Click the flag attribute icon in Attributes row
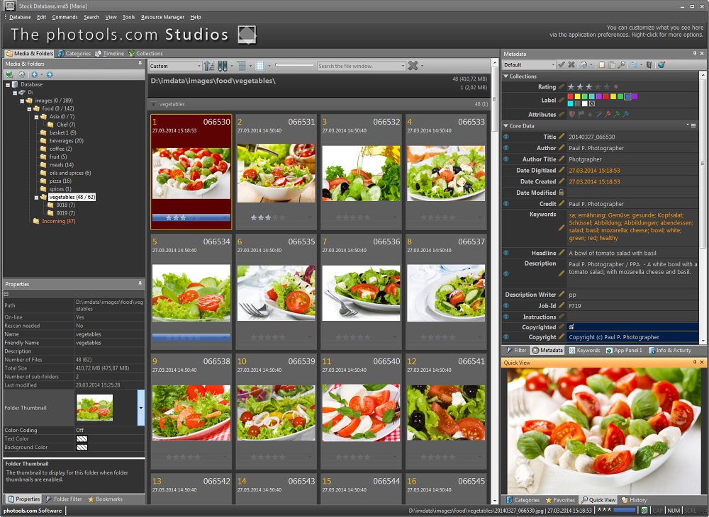The height and width of the screenshot is (517, 709). 581,114
